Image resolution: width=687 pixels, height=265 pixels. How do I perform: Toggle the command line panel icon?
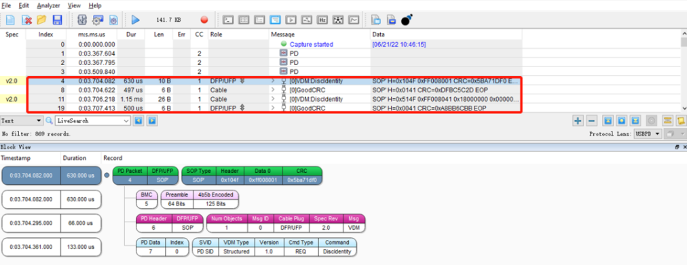coord(228,20)
